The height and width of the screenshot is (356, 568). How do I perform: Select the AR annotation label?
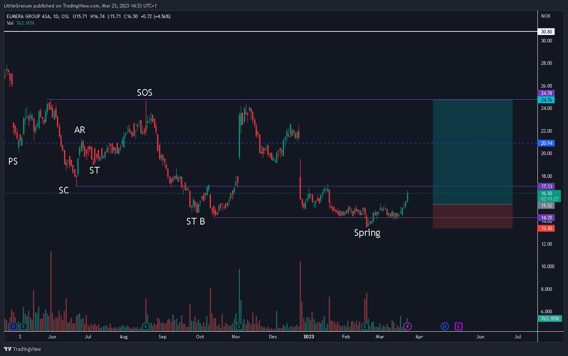coord(80,130)
